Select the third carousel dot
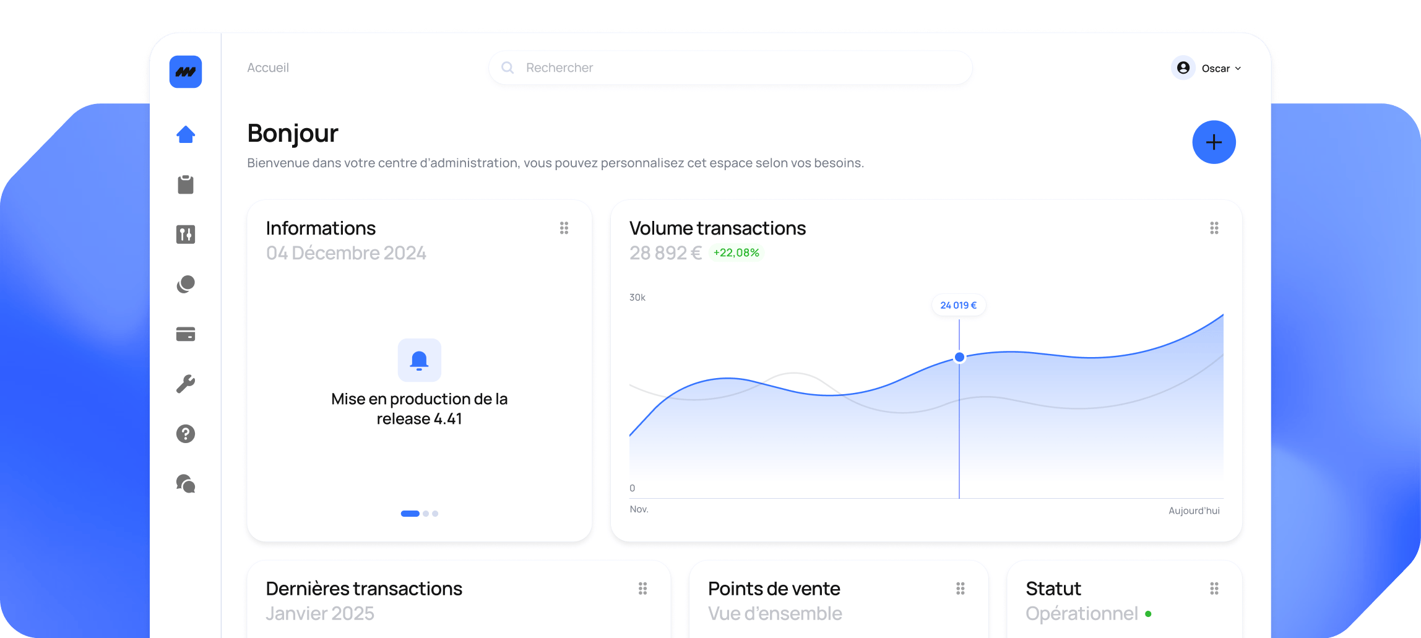 click(x=435, y=514)
